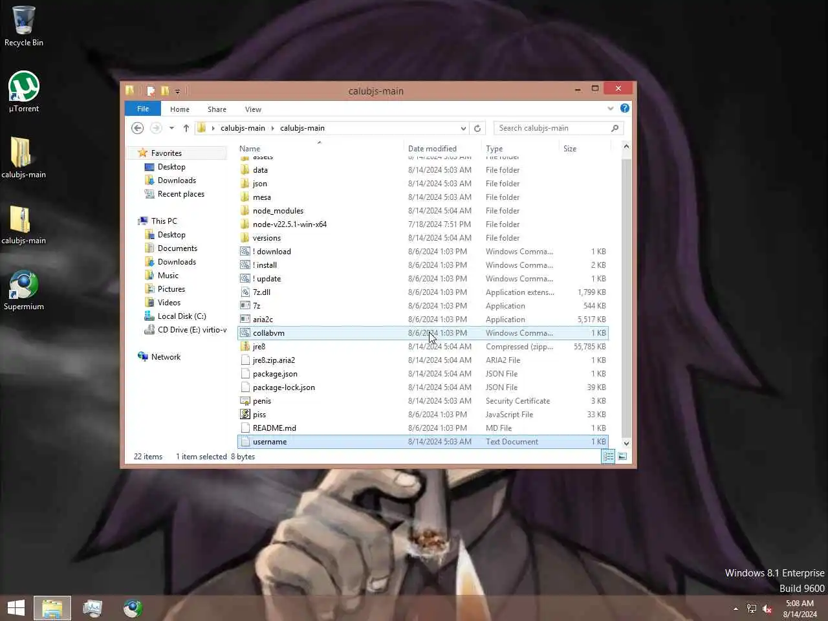Open Explorer Help question mark icon

click(625, 108)
